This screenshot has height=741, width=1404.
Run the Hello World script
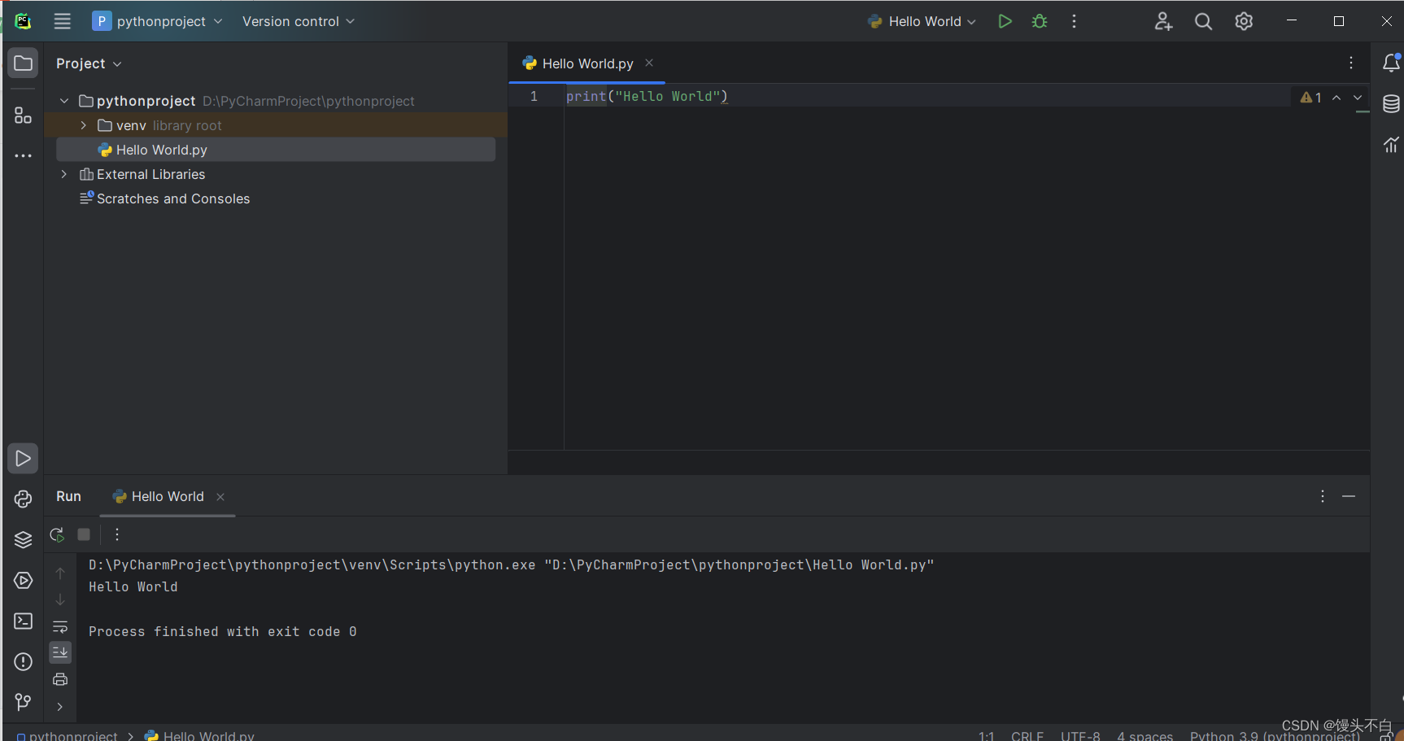(x=1005, y=21)
